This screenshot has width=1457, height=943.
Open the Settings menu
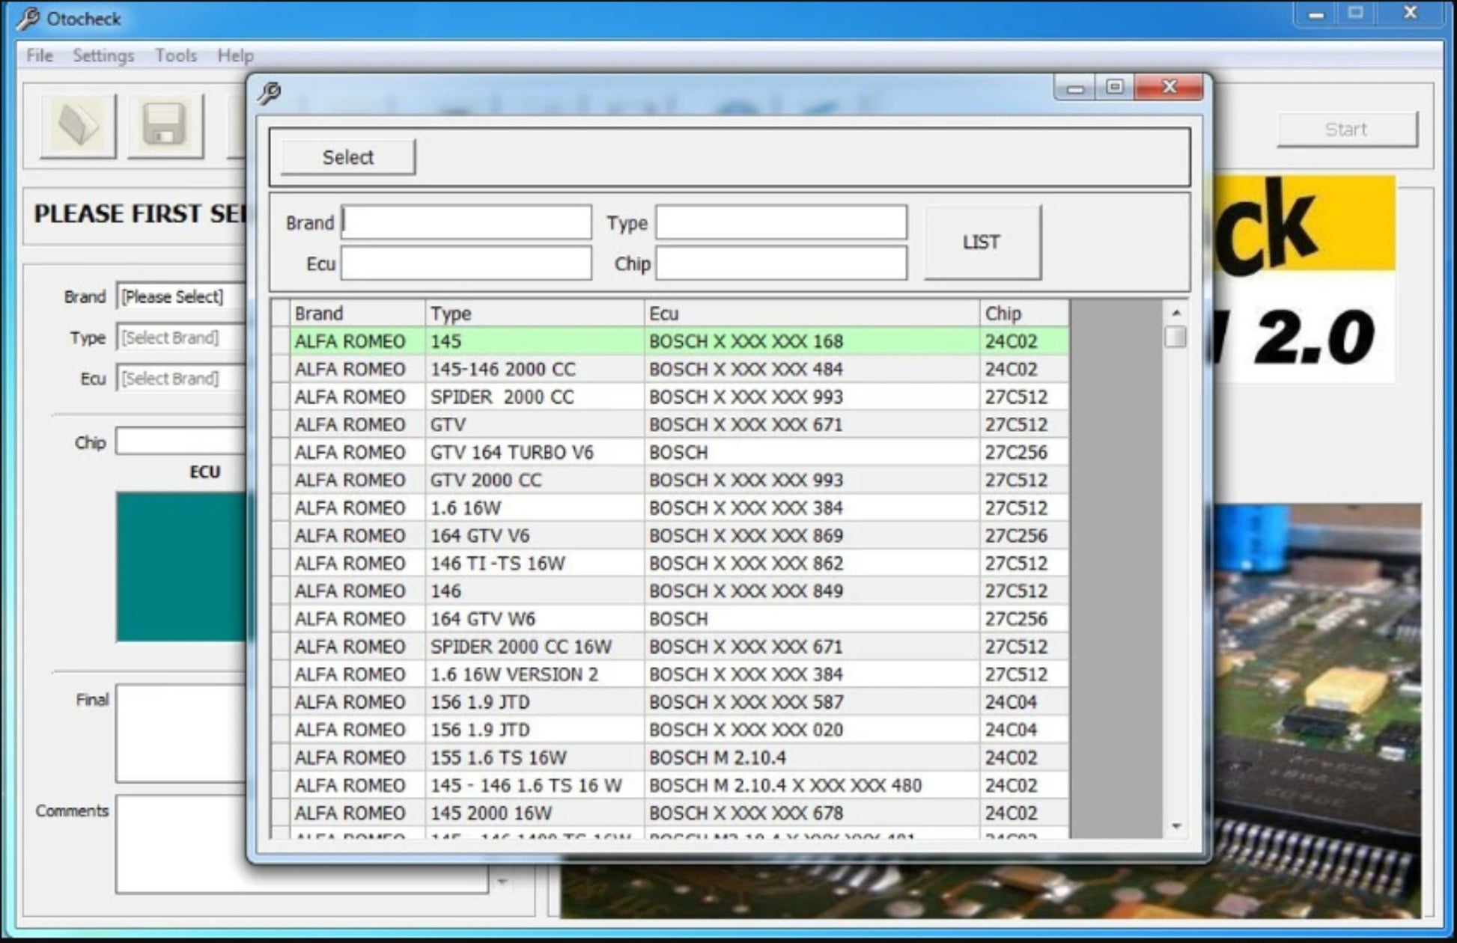(x=103, y=55)
